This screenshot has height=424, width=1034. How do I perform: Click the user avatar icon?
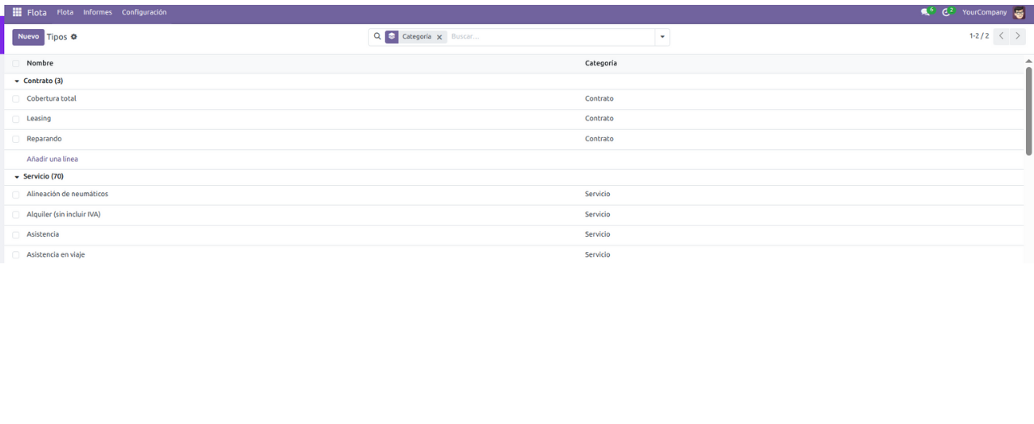(x=1019, y=12)
